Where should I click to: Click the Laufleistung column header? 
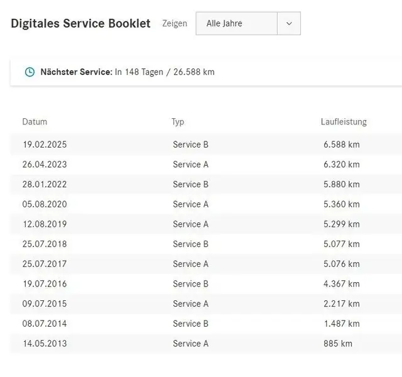tap(344, 122)
